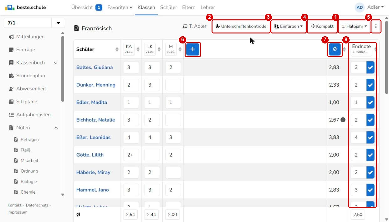Toggle Endnote confirmation for Eßer, Leonidas
The image size is (389, 222).
[371, 138]
